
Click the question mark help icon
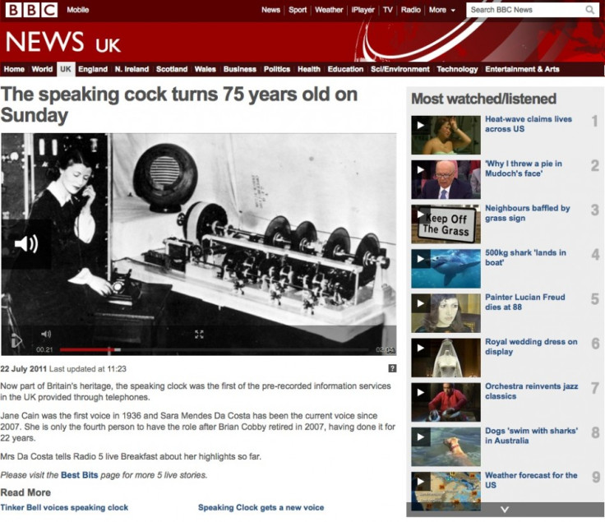click(392, 368)
